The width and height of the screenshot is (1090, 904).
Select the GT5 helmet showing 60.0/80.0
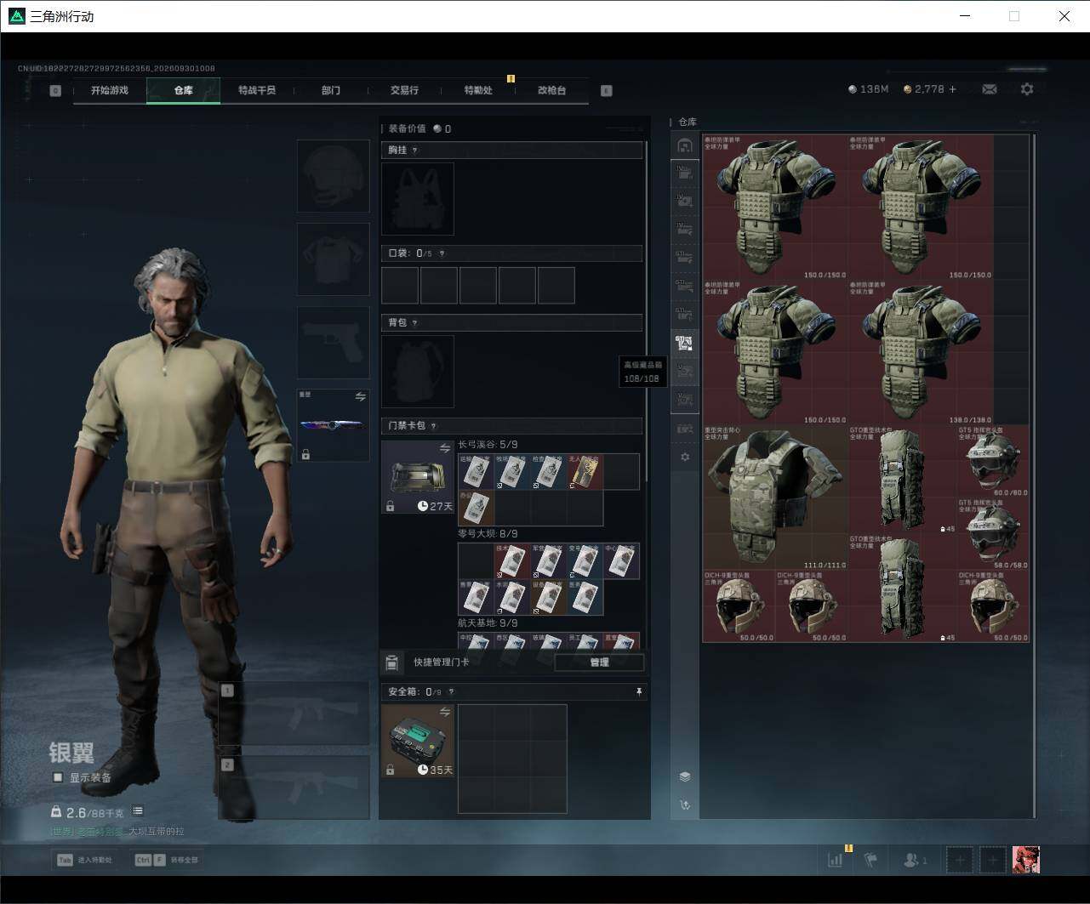tap(993, 461)
